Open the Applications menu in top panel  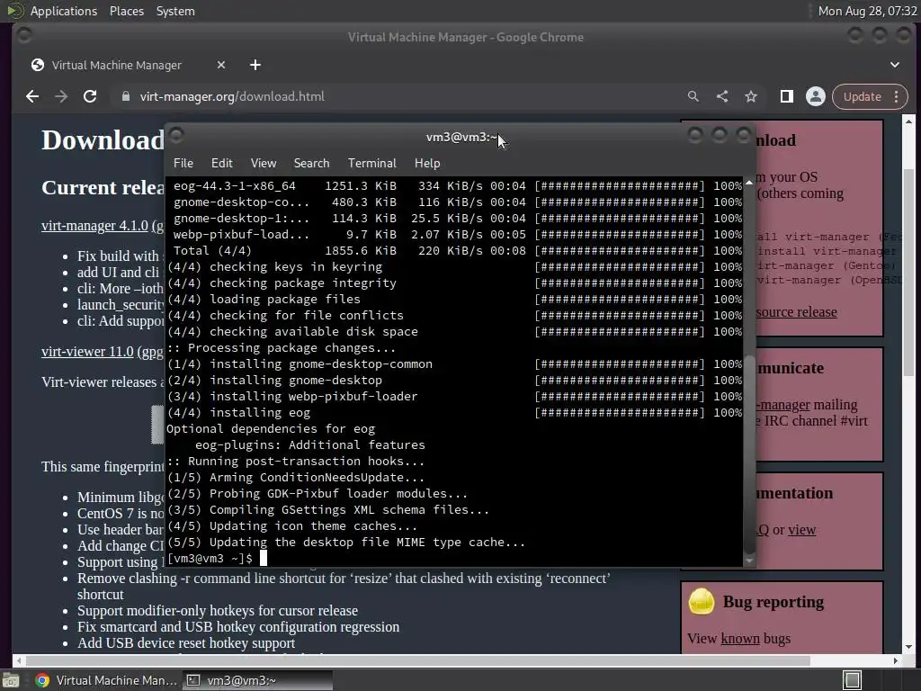click(64, 11)
